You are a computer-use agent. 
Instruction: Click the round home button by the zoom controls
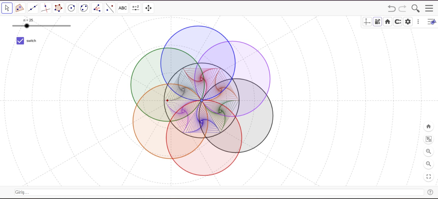[429, 126]
